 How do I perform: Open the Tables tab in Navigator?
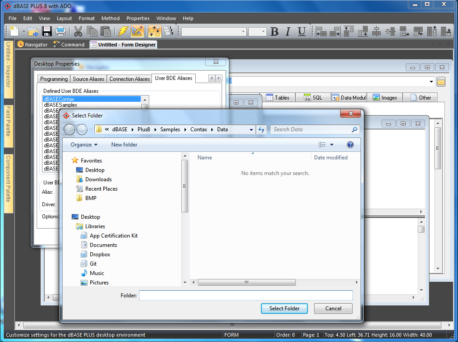pyautogui.click(x=278, y=98)
